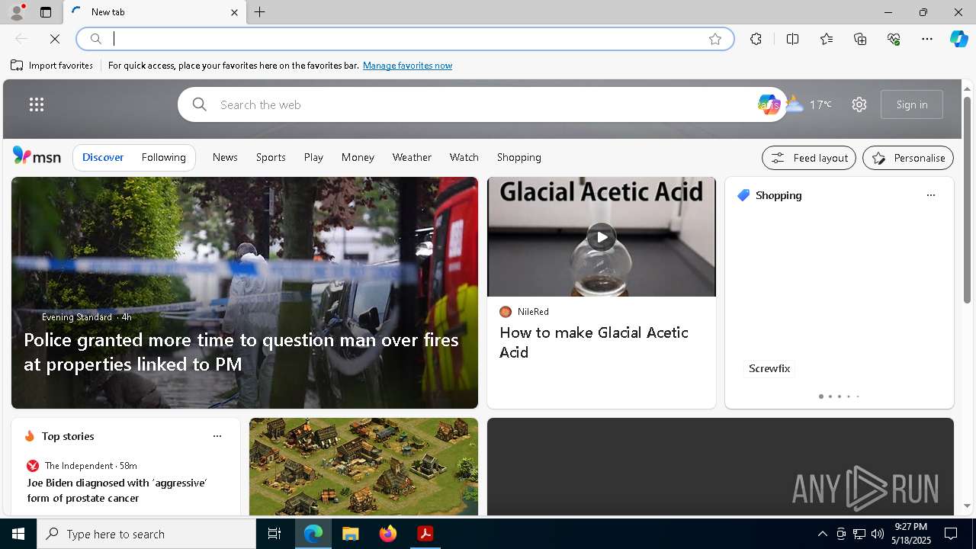Click the Sign in button
The image size is (976, 549).
point(912,104)
